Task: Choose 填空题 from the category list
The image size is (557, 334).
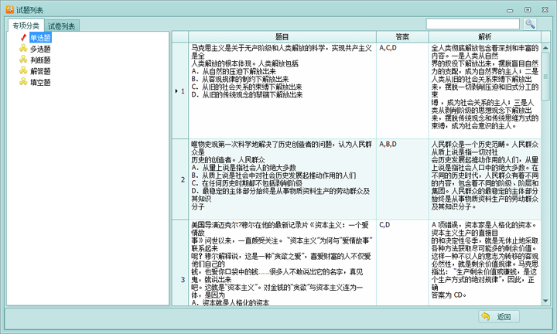Action: point(40,81)
